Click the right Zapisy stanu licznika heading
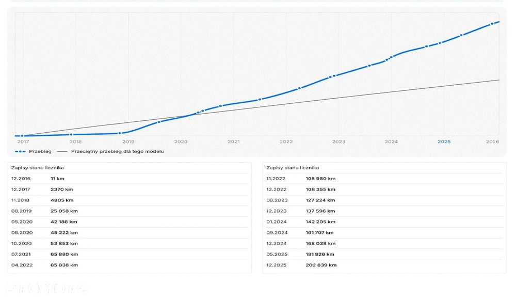This screenshot has height=299, width=516. click(293, 168)
